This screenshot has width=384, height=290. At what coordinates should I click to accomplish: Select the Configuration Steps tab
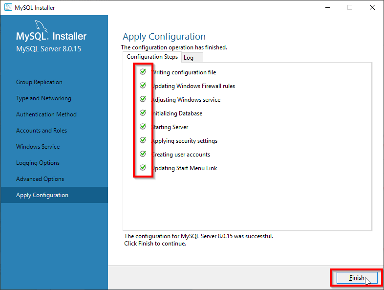point(152,57)
